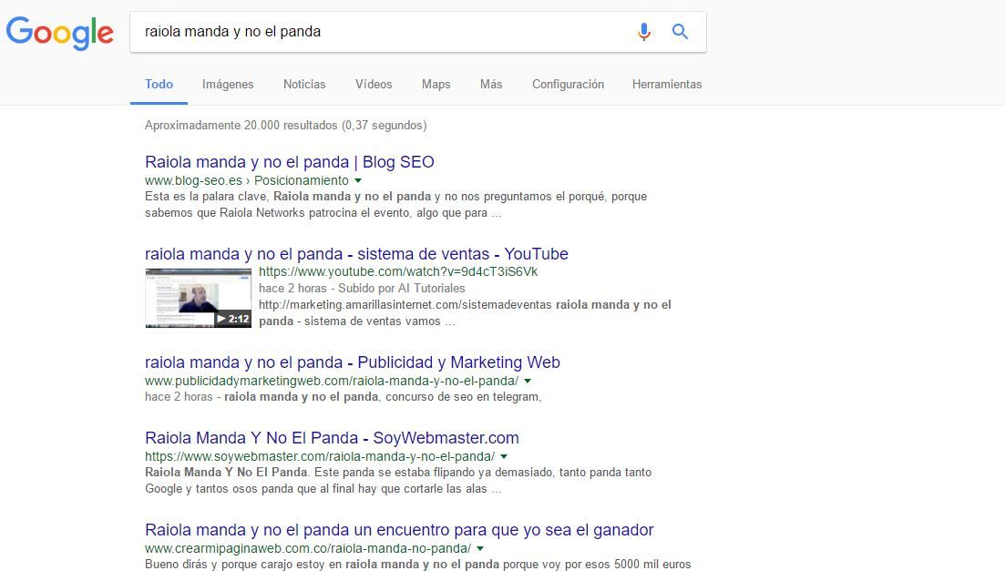This screenshot has height=571, width=1005.
Task: Open the Noticias tab
Action: pyautogui.click(x=304, y=84)
